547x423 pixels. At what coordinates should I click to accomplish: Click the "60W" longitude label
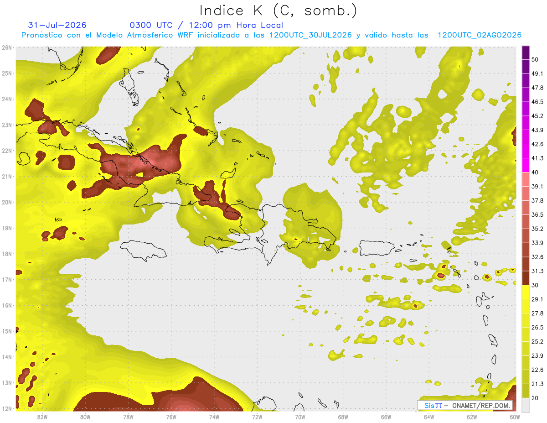pos(515,417)
